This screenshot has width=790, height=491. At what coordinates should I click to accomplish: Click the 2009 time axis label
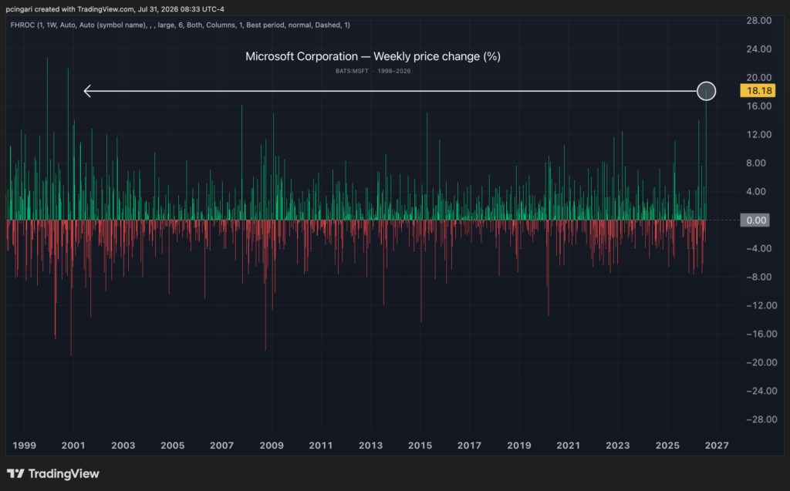[x=272, y=446]
